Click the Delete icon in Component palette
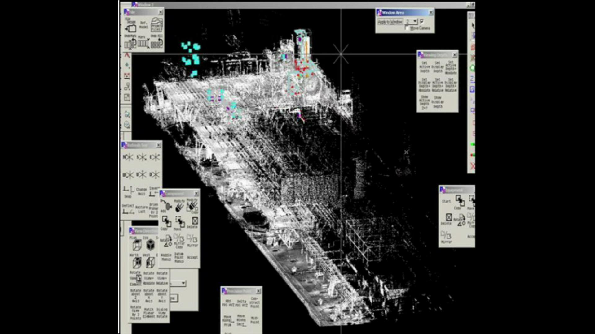The height and width of the screenshot is (334, 595). pyautogui.click(x=193, y=222)
